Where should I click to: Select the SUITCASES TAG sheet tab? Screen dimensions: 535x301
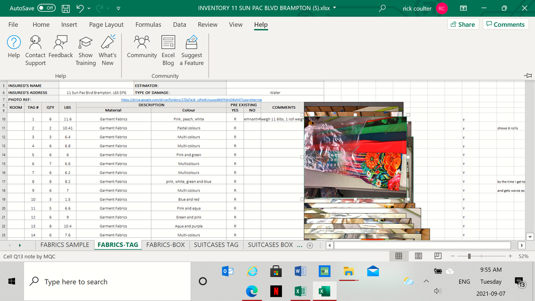[x=216, y=245]
